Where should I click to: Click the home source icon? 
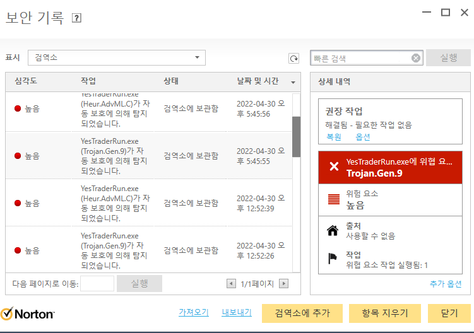click(x=333, y=230)
